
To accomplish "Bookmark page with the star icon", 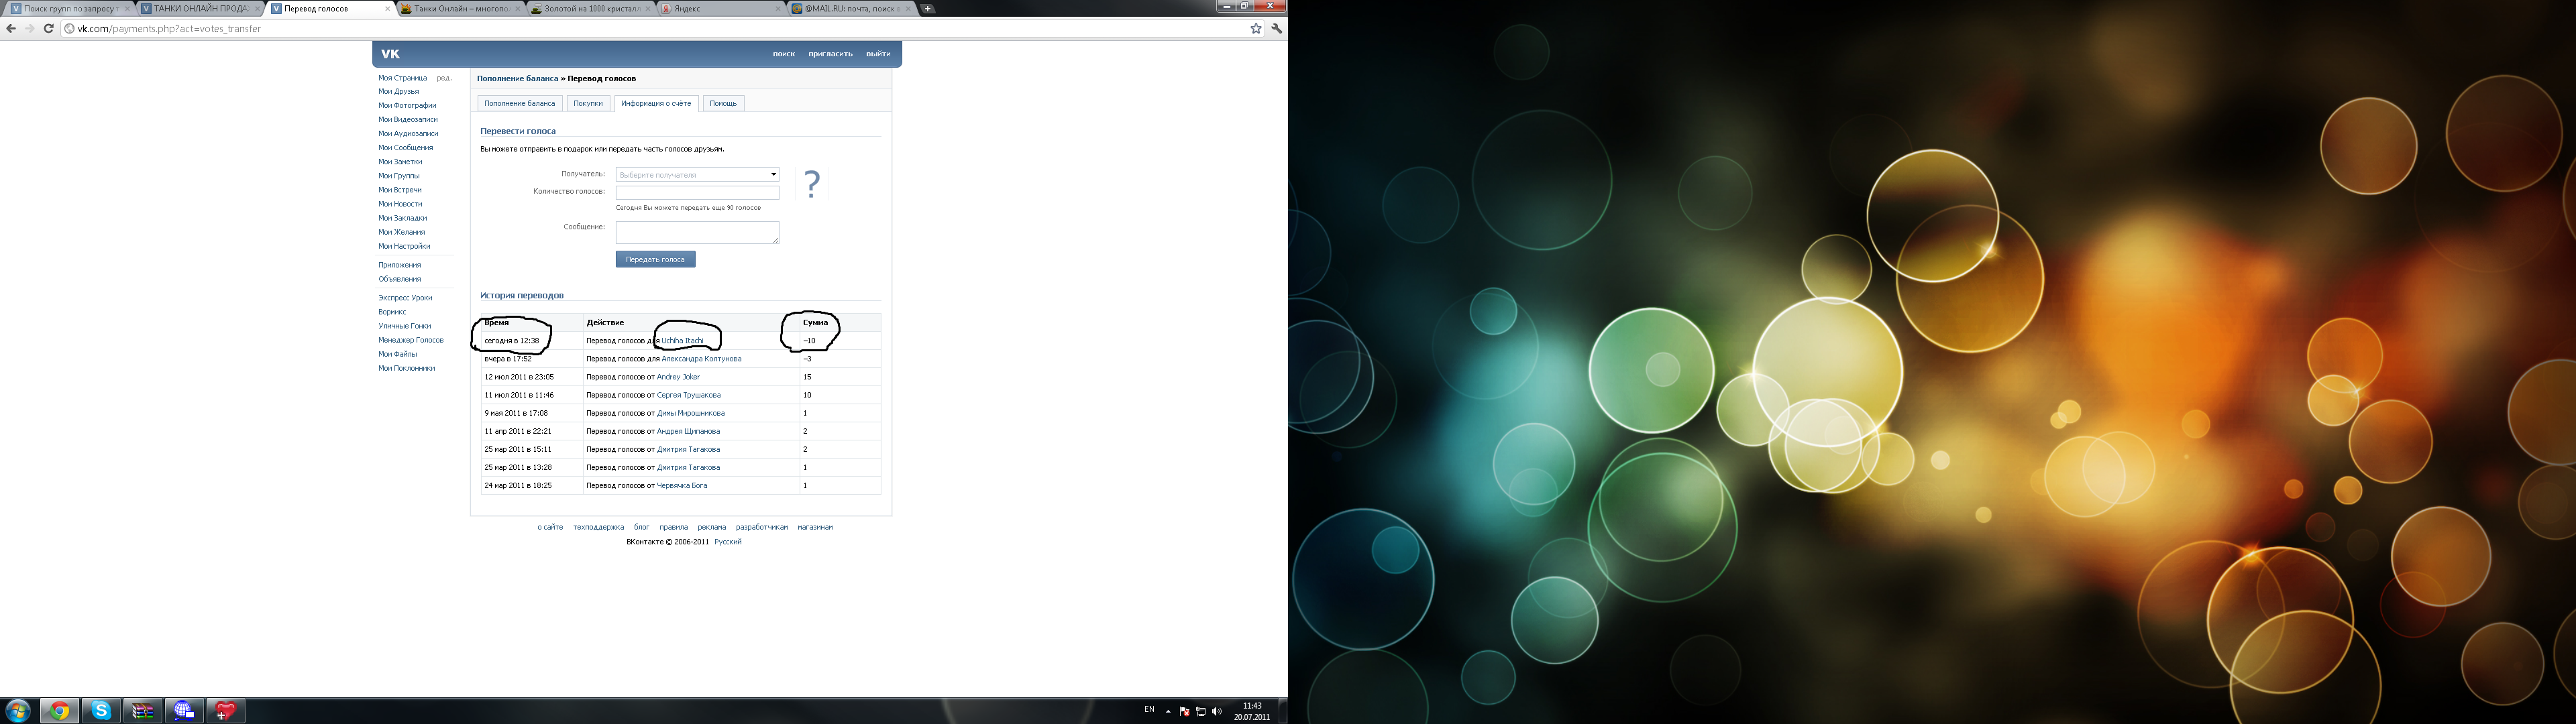I will [x=1256, y=28].
